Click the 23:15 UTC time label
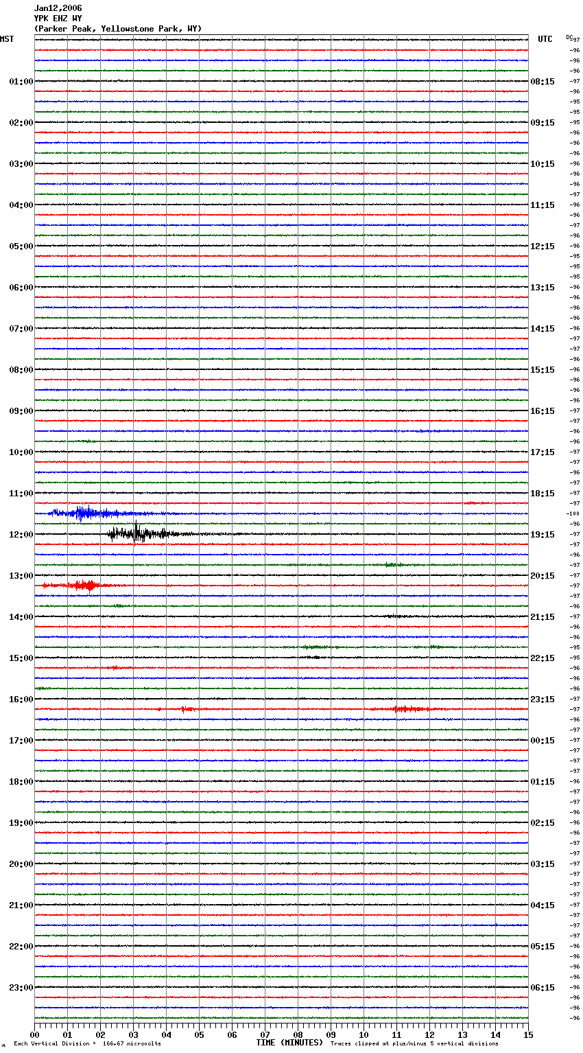The height and width of the screenshot is (1053, 583). point(543,699)
